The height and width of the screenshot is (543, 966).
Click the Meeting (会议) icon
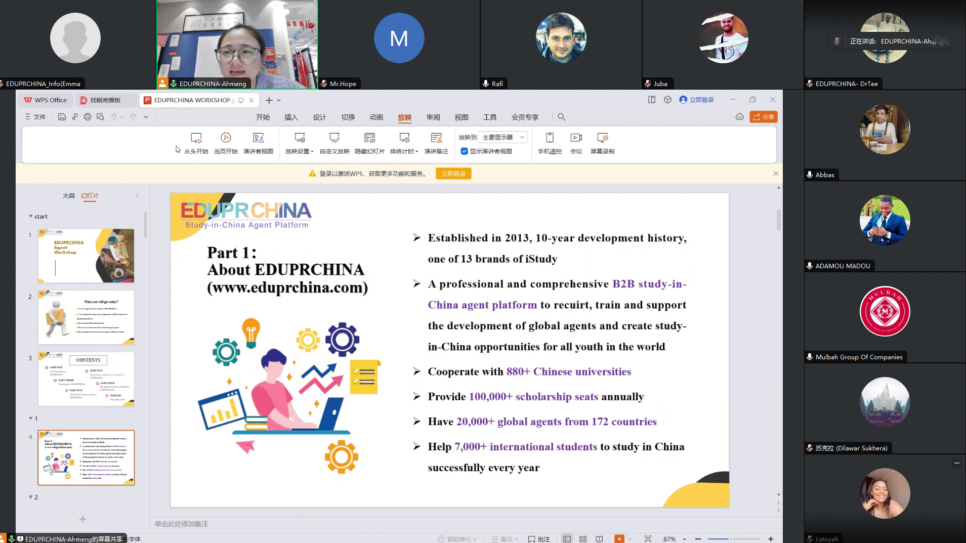pyautogui.click(x=576, y=138)
